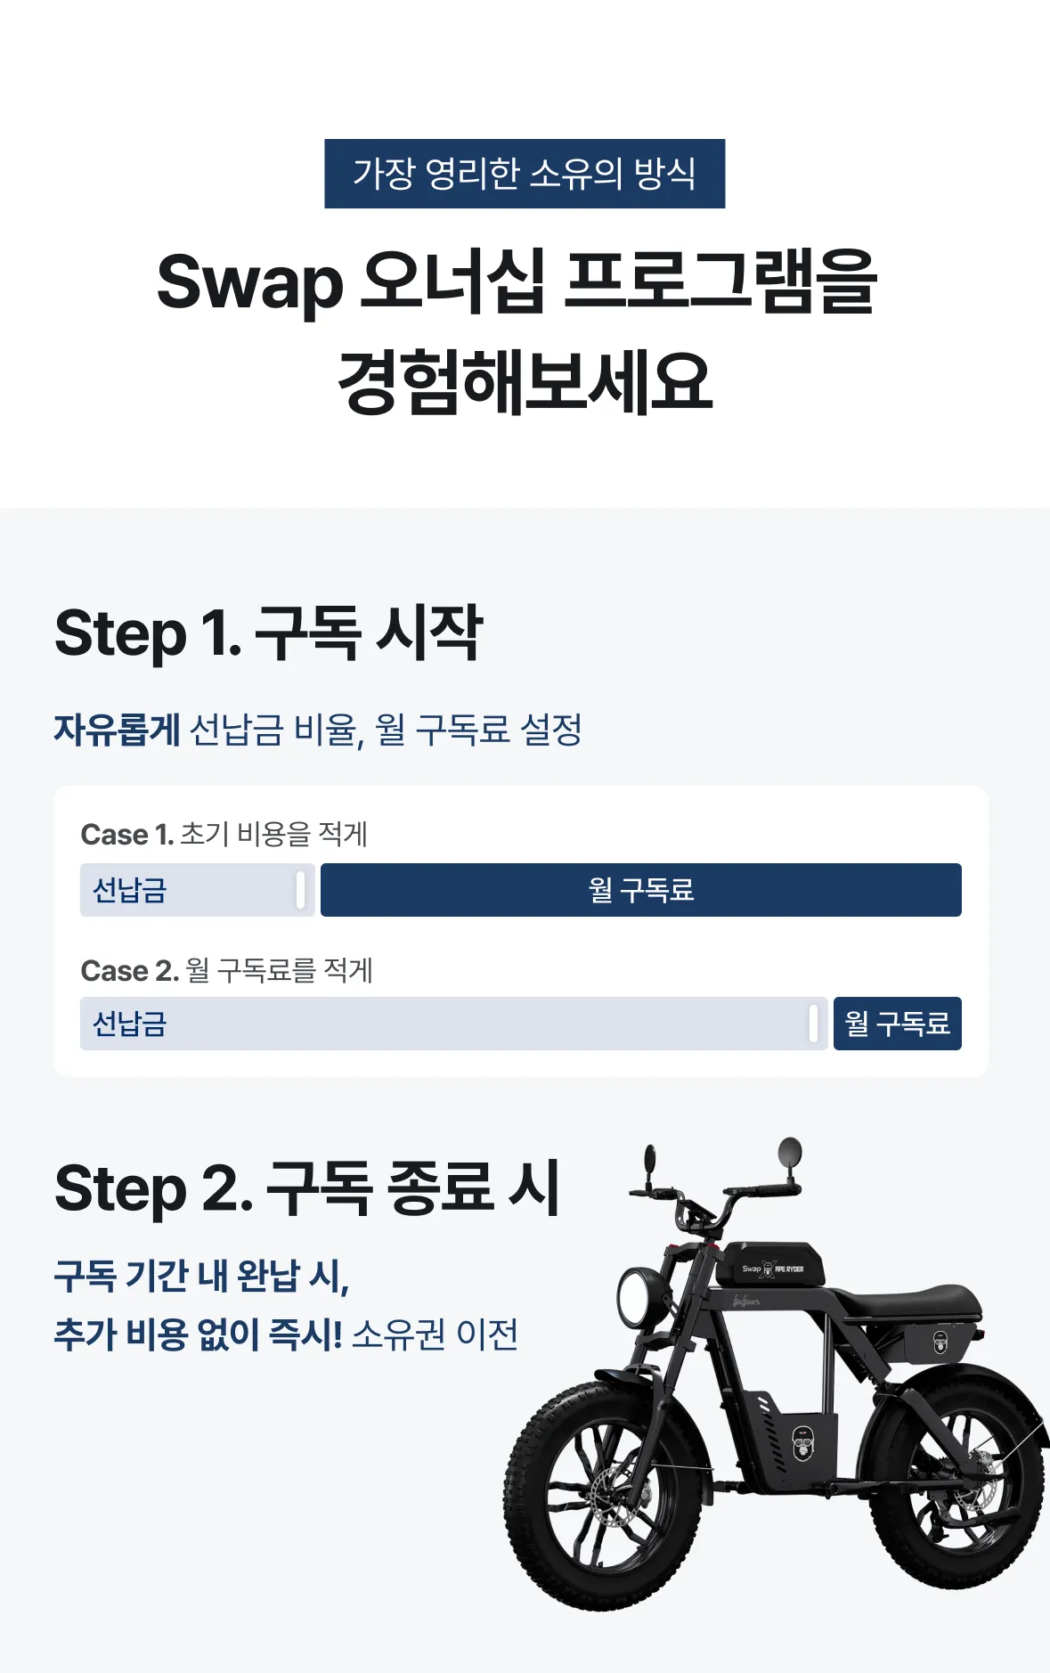Image resolution: width=1050 pixels, height=1673 pixels.
Task: Select the small 월 구독료 bar in Case 2
Action: (x=897, y=1024)
